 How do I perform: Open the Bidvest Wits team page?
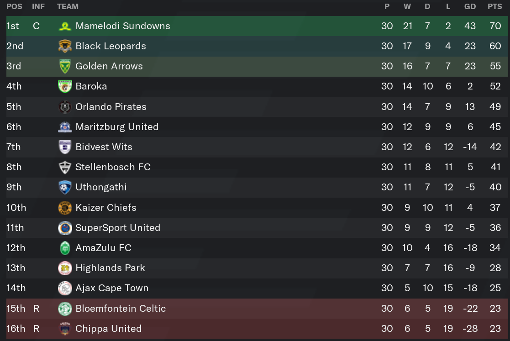click(x=104, y=147)
